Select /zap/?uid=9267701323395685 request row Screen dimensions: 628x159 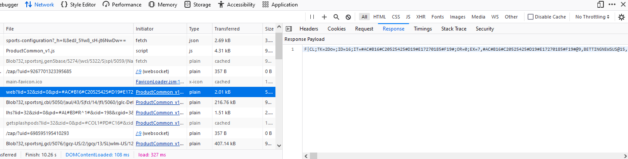(138, 71)
